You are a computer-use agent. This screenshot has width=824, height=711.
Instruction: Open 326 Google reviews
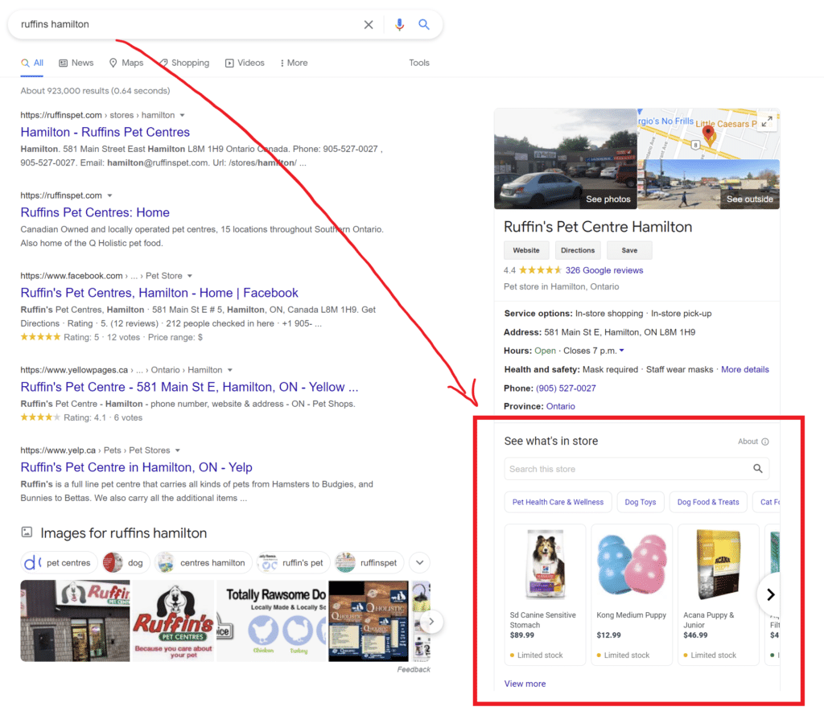(x=604, y=270)
